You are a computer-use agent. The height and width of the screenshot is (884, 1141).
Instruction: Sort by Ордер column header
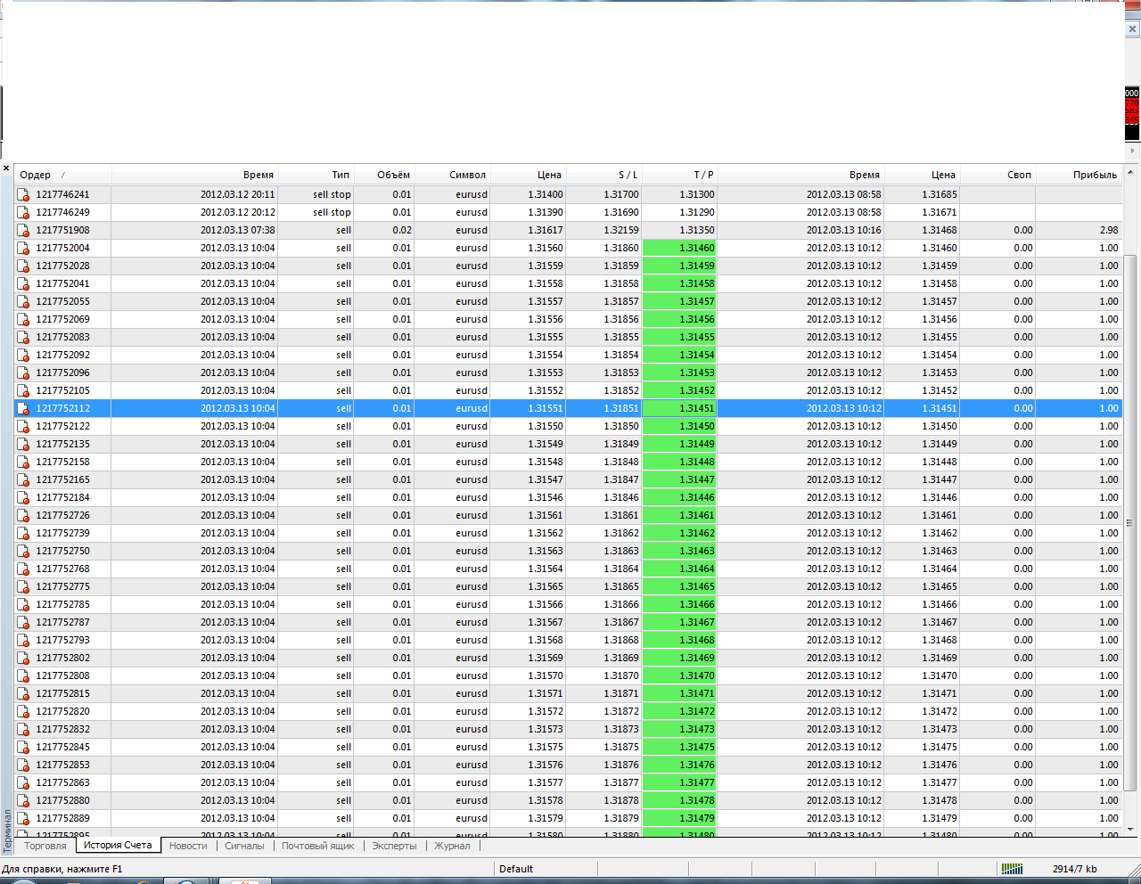pos(62,175)
